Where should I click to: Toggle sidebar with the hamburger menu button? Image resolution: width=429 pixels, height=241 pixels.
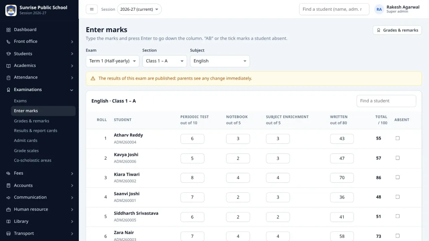coord(92,9)
